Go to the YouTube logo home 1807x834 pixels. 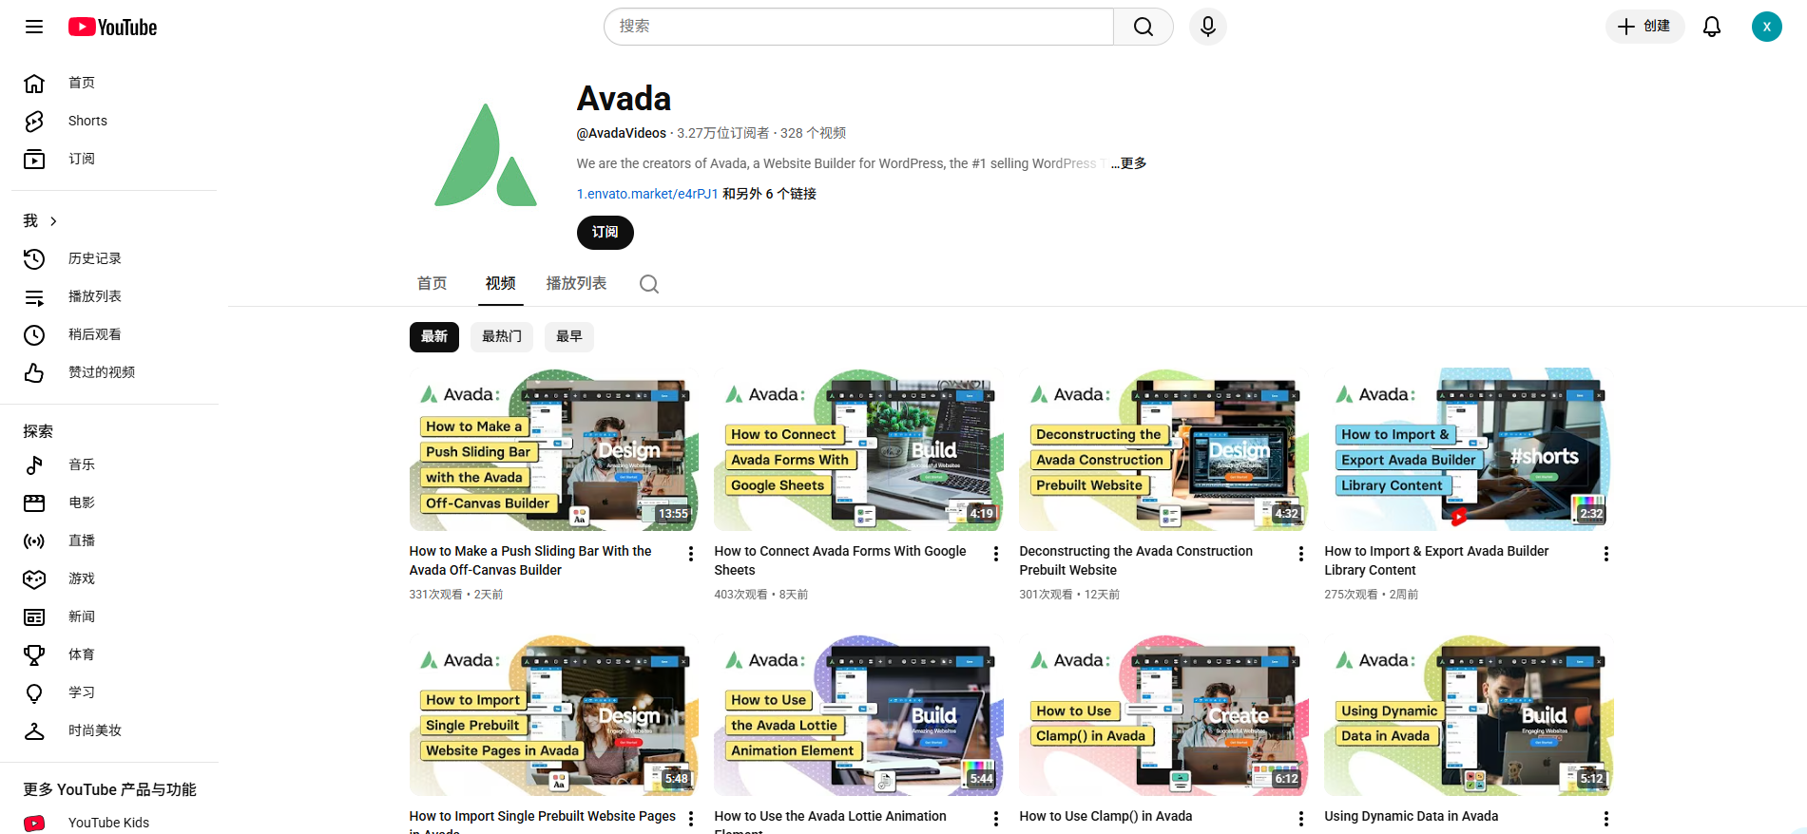[x=112, y=27]
